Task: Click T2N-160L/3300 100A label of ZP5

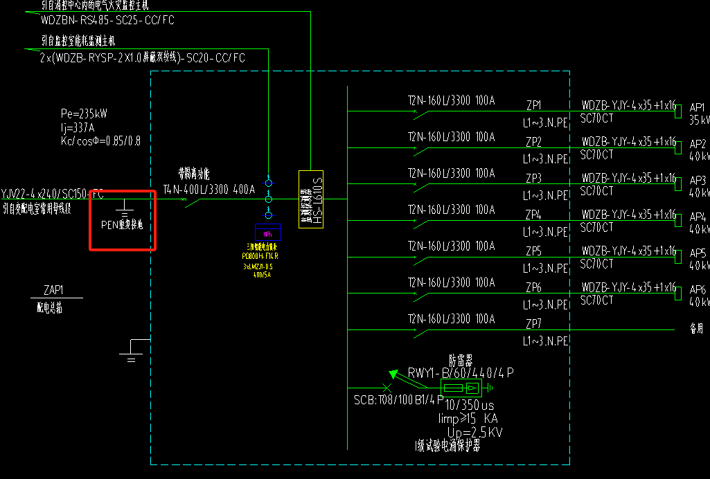Action: click(x=452, y=246)
